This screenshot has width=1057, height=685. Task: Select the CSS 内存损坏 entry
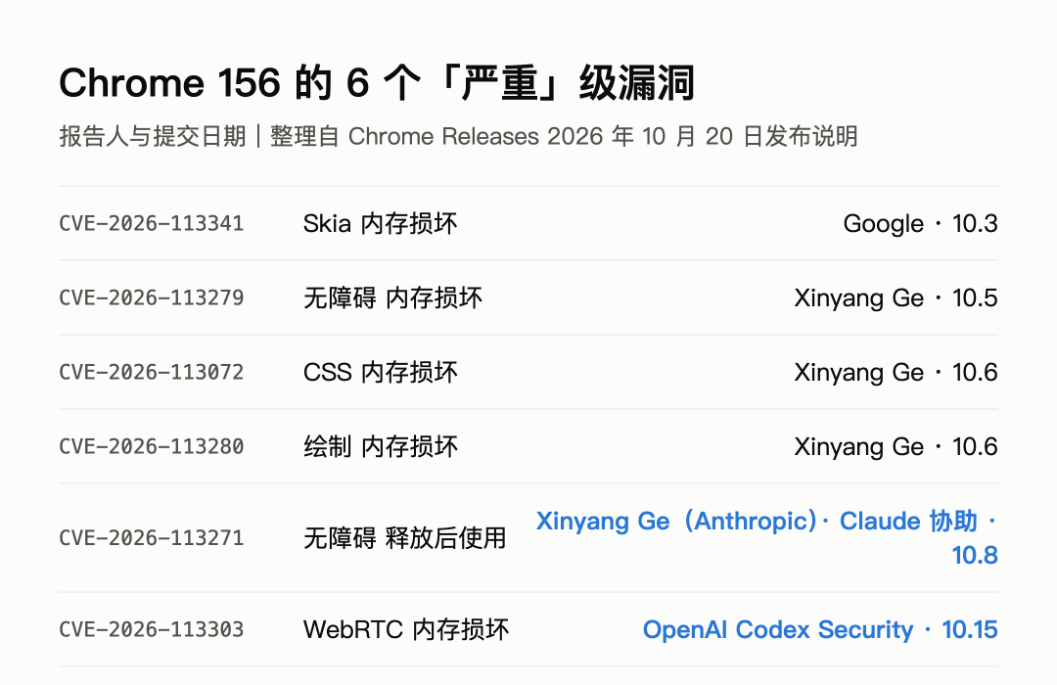pos(380,372)
